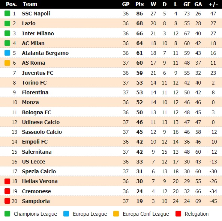Select the blue Europa League legend icon
222x221 pixels.
tap(66, 214)
